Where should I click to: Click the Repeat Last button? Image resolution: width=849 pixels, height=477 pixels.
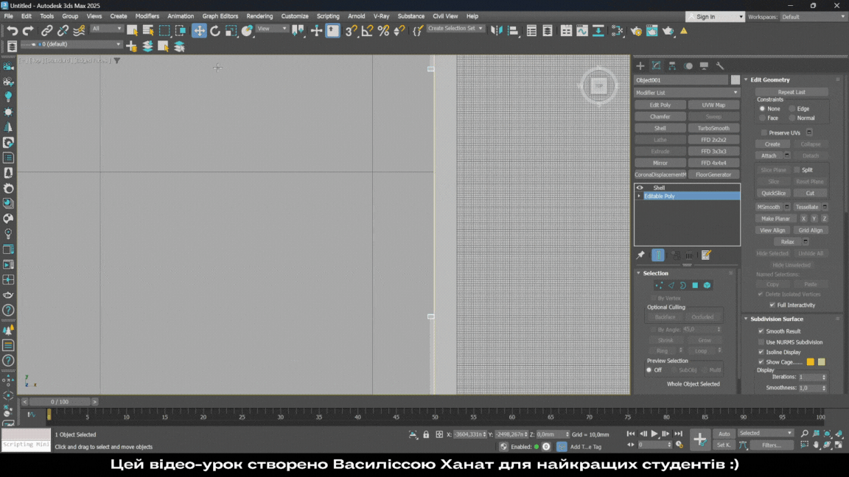tap(791, 92)
